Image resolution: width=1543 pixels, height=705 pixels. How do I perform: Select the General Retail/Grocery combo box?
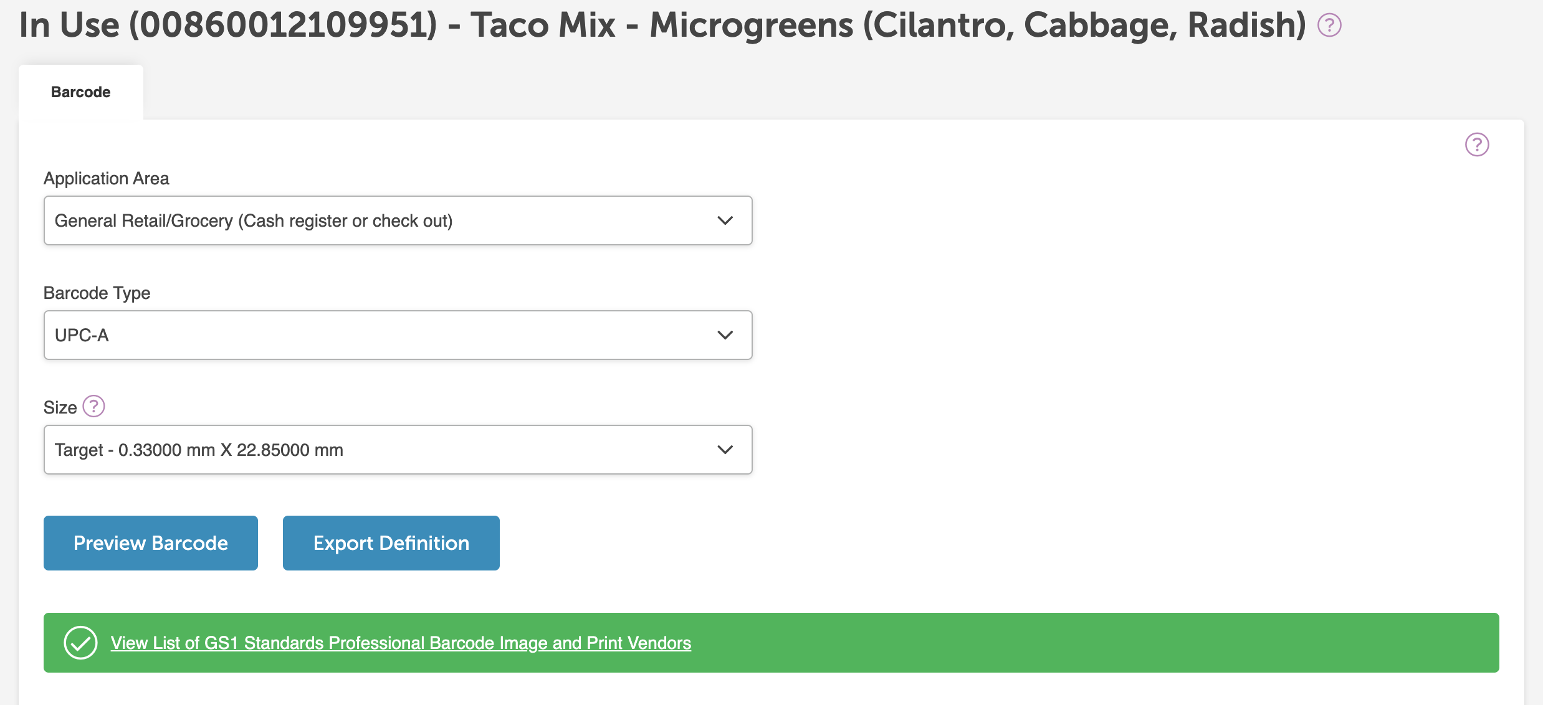coord(398,220)
